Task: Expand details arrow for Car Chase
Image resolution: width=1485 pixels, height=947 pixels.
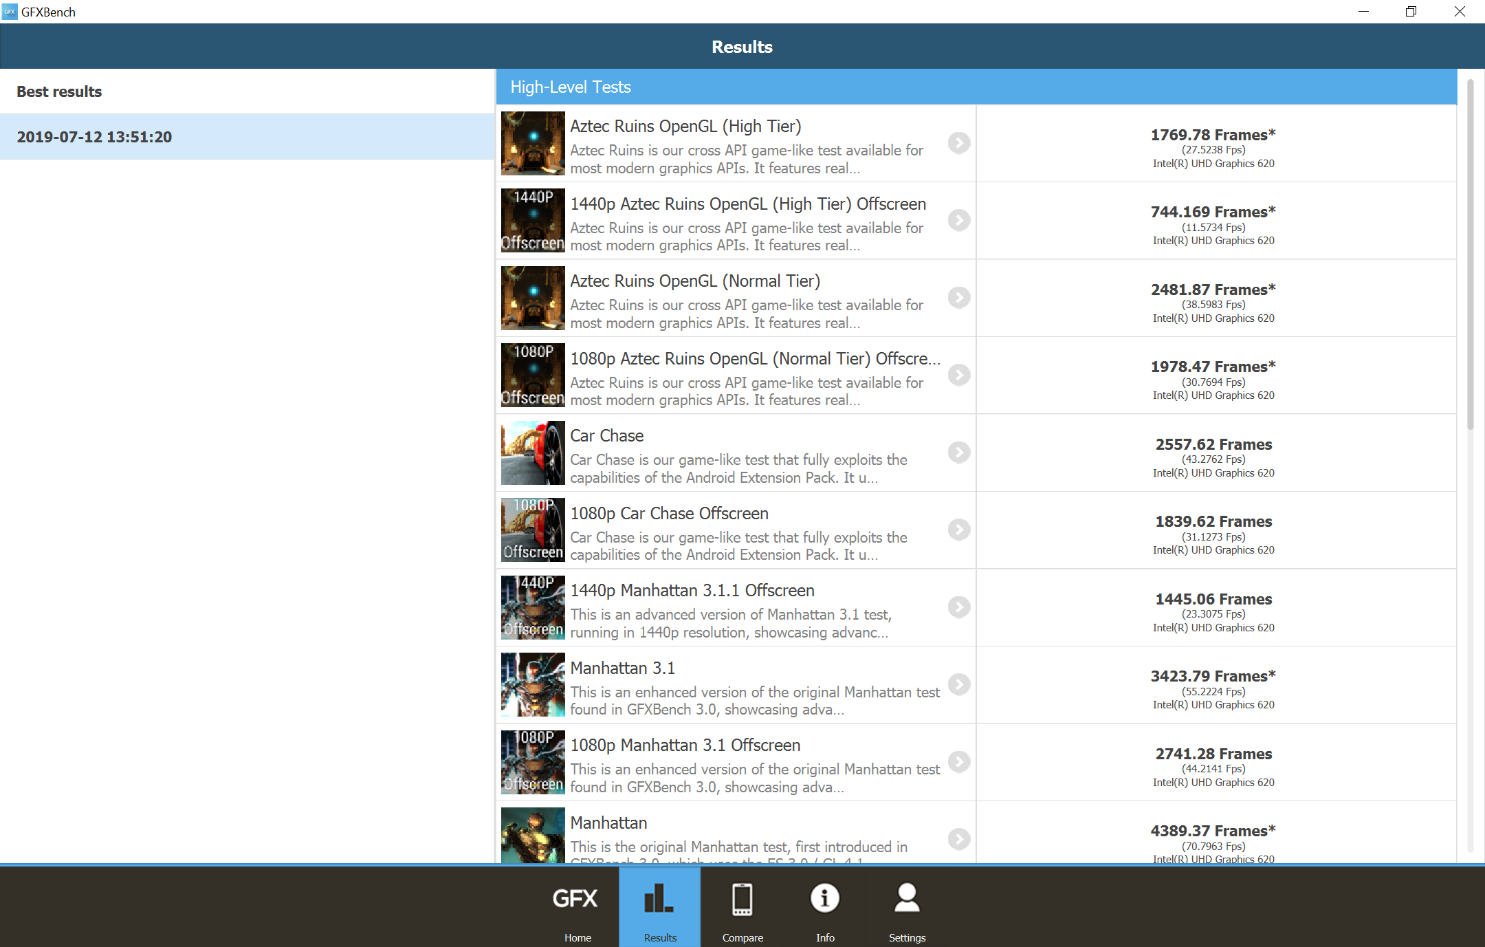Action: [959, 453]
